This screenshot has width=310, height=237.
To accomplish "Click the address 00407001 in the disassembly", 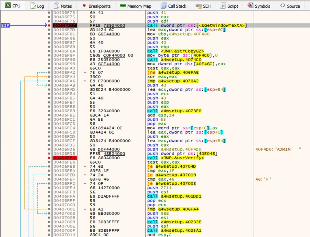I will coord(64,209).
